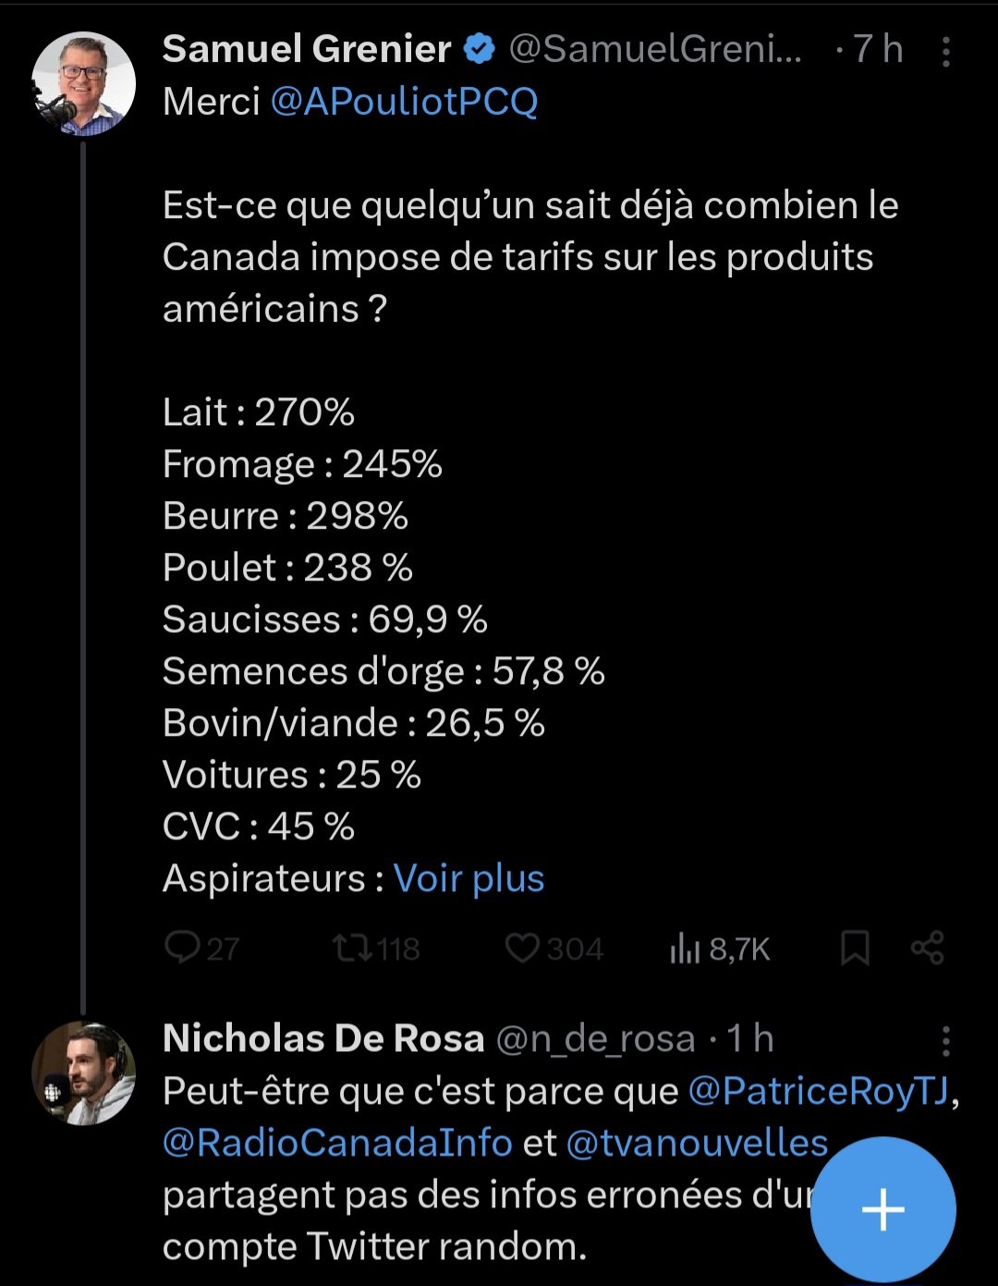998x1286 pixels.
Task: Open @PatriceRoyTJ mention profile
Action: click(819, 1092)
